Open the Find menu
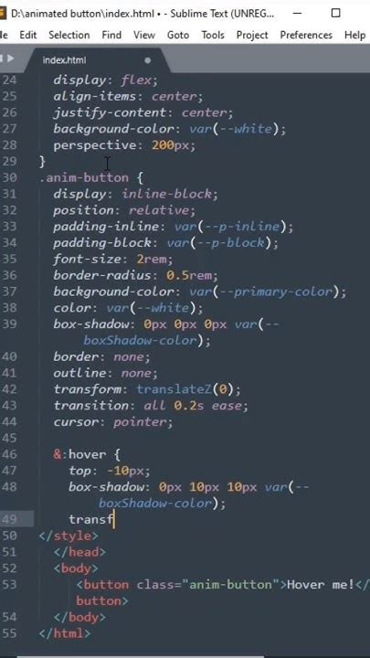The height and width of the screenshot is (658, 370). (x=111, y=35)
